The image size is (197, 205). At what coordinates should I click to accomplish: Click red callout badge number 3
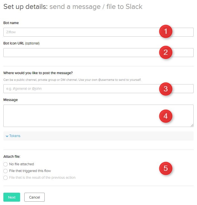tap(166, 89)
